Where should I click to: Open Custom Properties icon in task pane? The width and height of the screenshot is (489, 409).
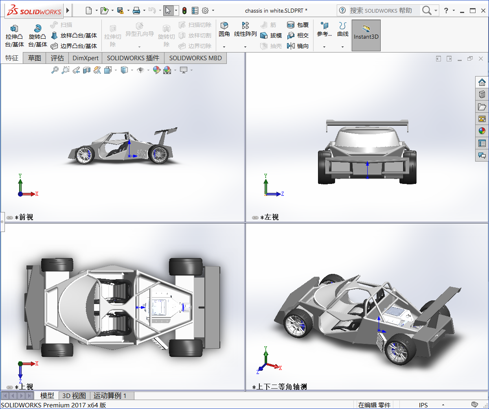click(x=482, y=143)
